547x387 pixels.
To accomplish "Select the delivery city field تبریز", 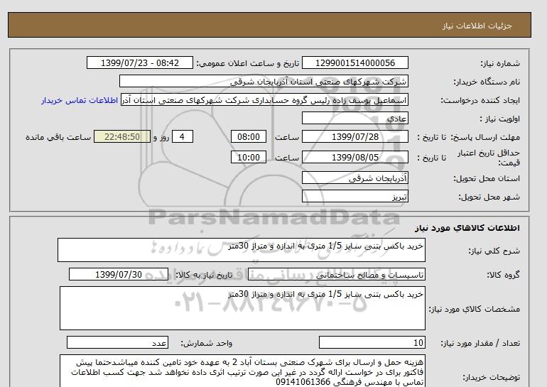I will click(x=354, y=196).
